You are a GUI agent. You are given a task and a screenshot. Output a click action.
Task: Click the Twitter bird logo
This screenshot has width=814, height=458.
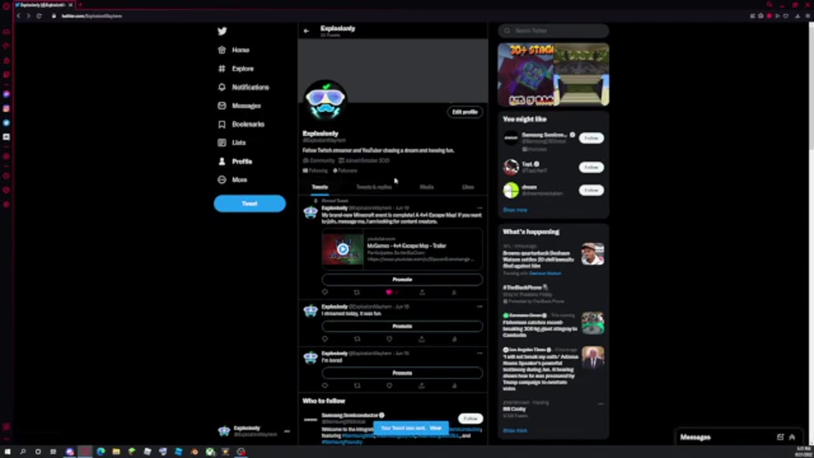222,31
